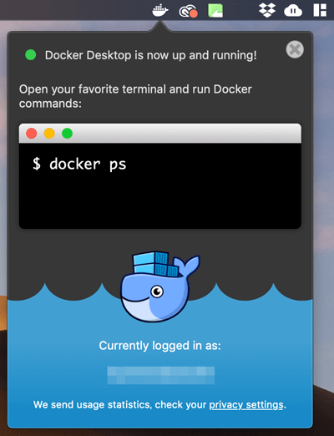Open the Docker whale menu bar icon

pos(160,11)
